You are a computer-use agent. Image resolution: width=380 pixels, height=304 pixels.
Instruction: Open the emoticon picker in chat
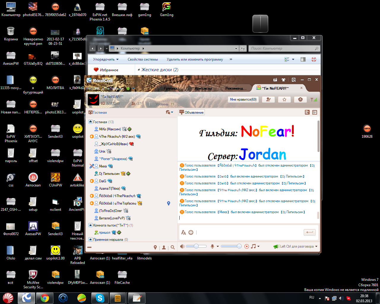191,232
